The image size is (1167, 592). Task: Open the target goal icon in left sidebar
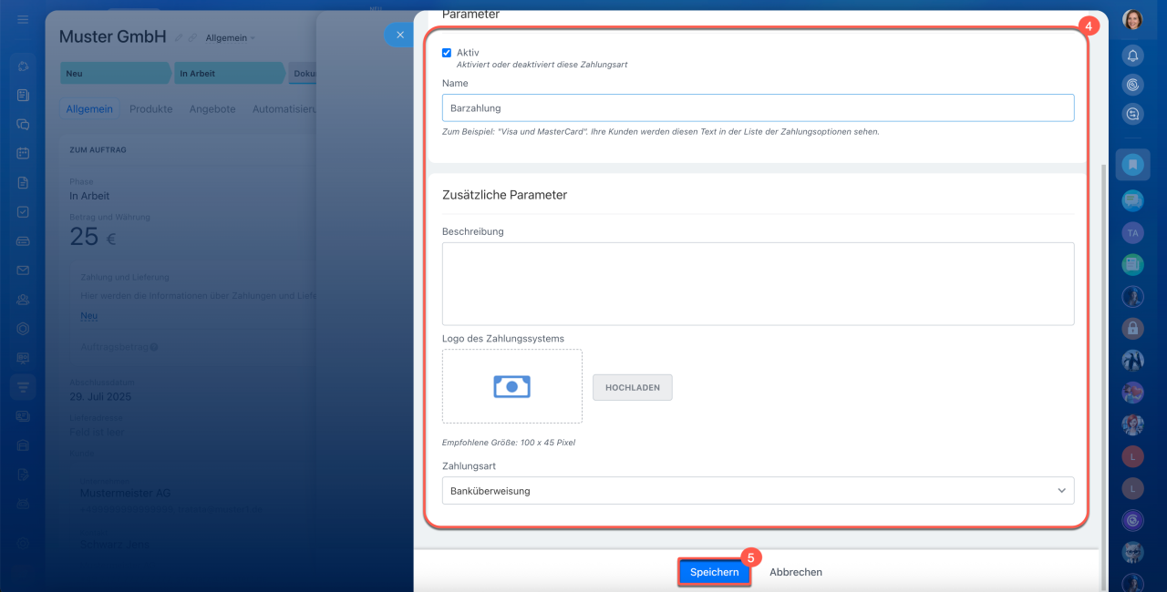pos(23,328)
